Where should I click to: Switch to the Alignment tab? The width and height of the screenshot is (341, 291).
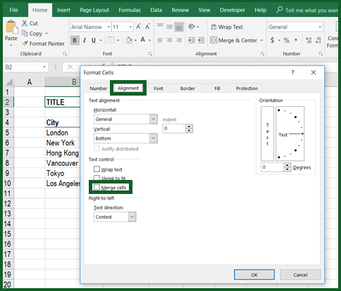pos(128,88)
